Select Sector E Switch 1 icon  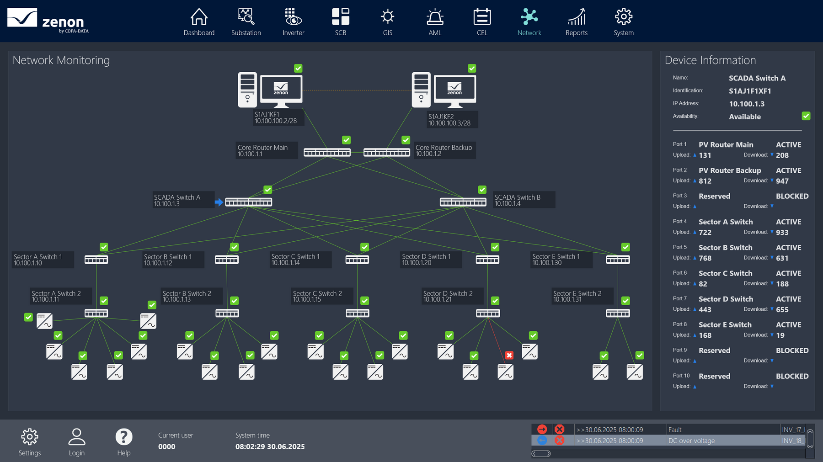[618, 260]
